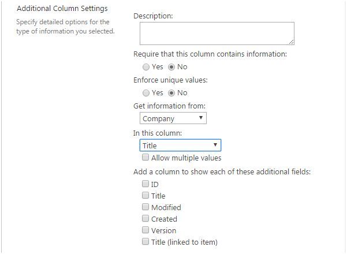Check the ID additional field box
The width and height of the screenshot is (347, 254).
pyautogui.click(x=145, y=184)
